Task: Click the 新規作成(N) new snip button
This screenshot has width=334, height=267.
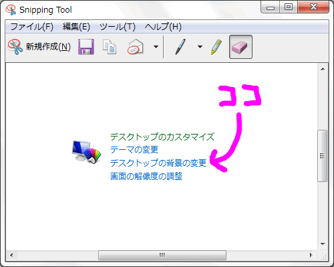Action: 39,47
